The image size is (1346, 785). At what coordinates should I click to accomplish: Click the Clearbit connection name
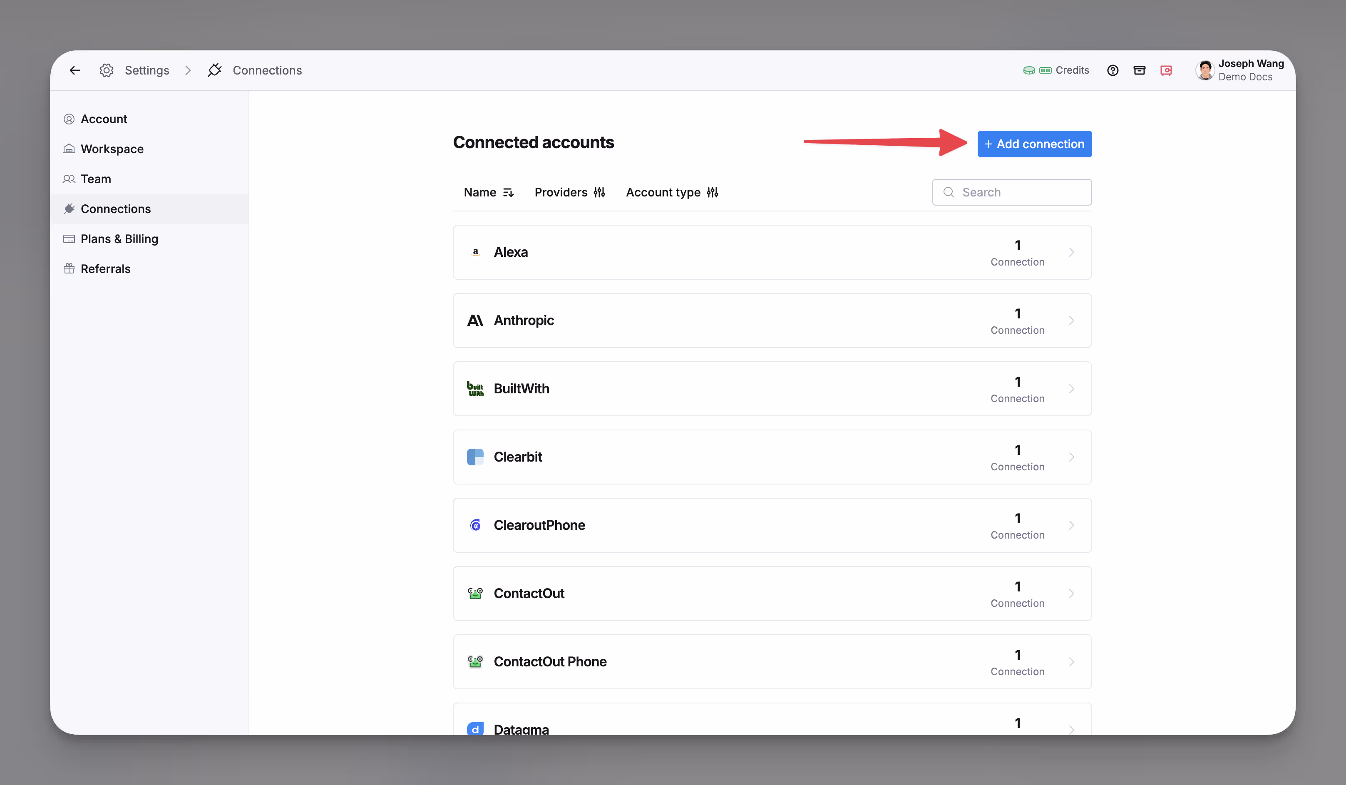518,457
